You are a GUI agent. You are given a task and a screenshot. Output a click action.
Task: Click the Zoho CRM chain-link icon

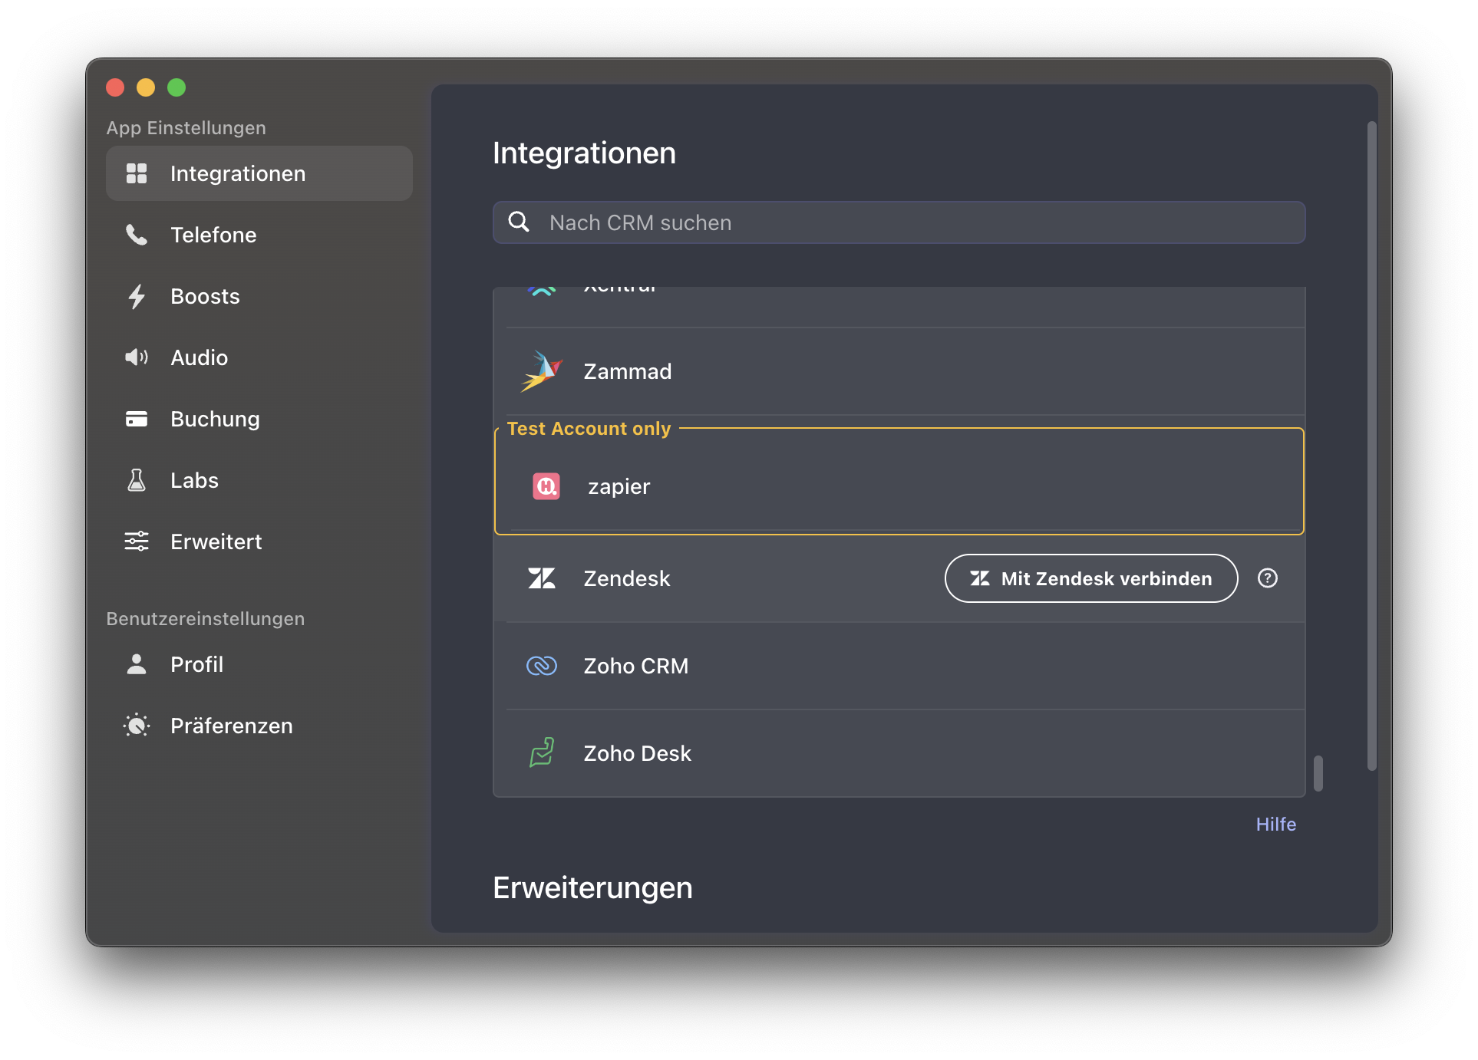(542, 666)
